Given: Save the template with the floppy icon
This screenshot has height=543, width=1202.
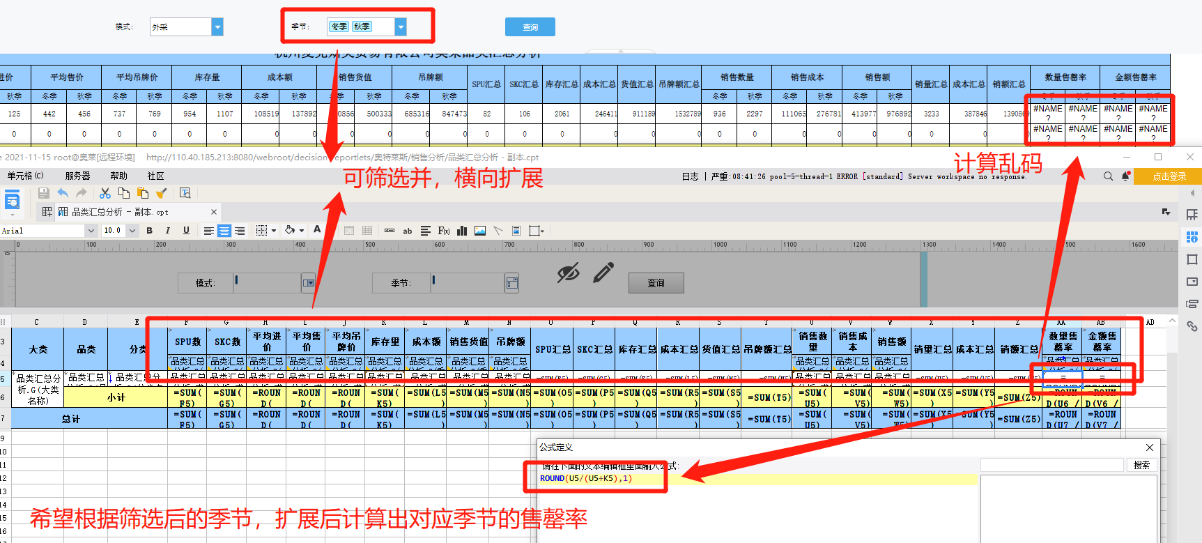Looking at the screenshot, I should tap(43, 193).
